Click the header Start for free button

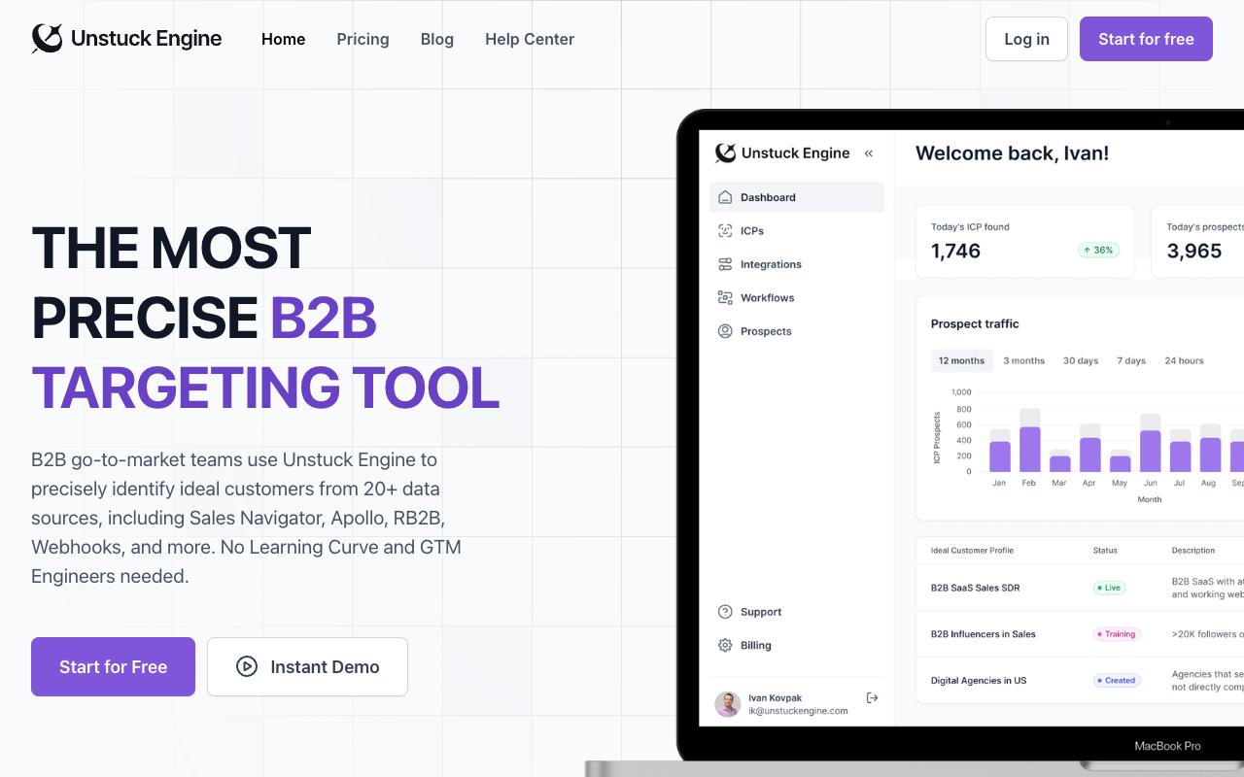[x=1146, y=39]
